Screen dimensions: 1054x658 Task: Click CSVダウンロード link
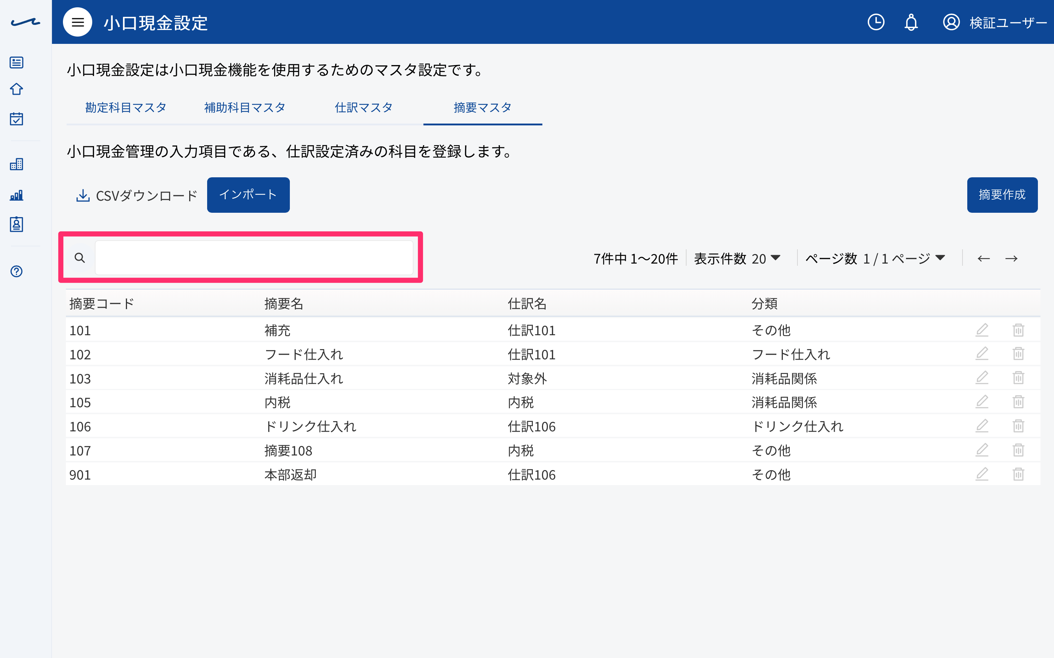[x=137, y=196]
